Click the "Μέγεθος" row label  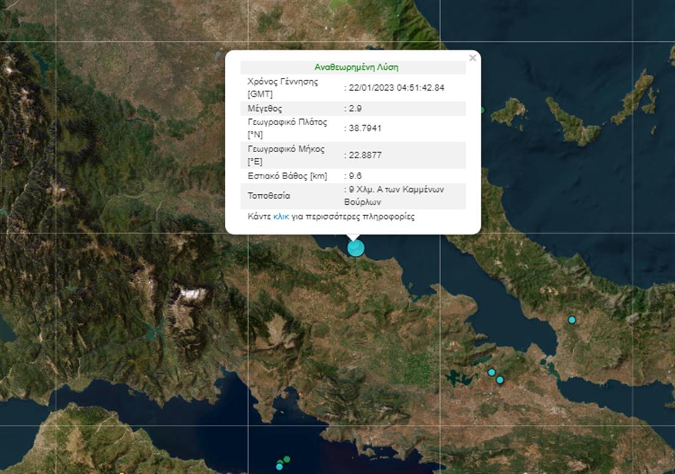pos(264,109)
